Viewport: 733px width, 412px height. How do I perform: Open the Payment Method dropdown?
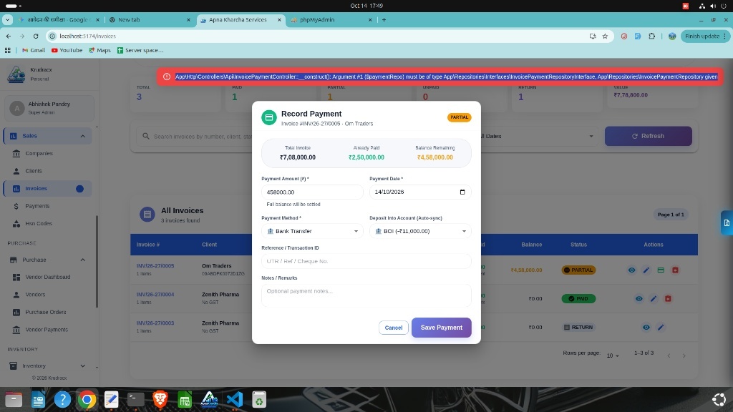point(312,231)
